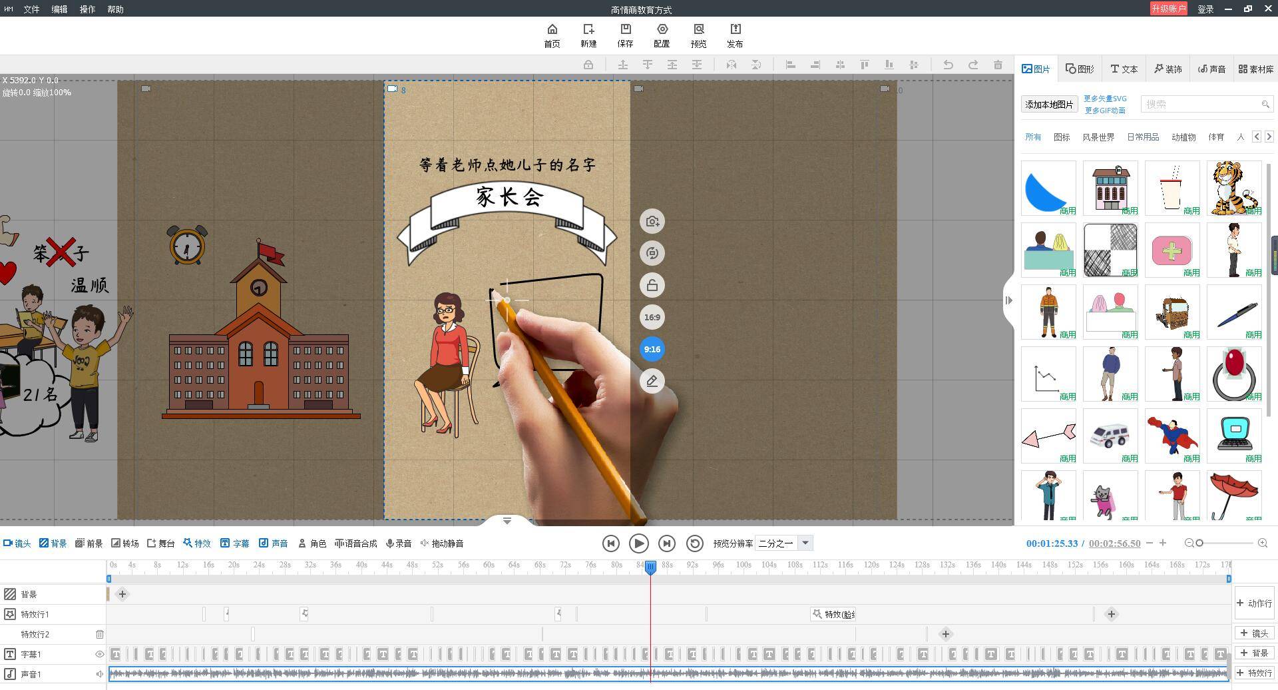Click the Publish (发布) icon

pyautogui.click(x=735, y=35)
